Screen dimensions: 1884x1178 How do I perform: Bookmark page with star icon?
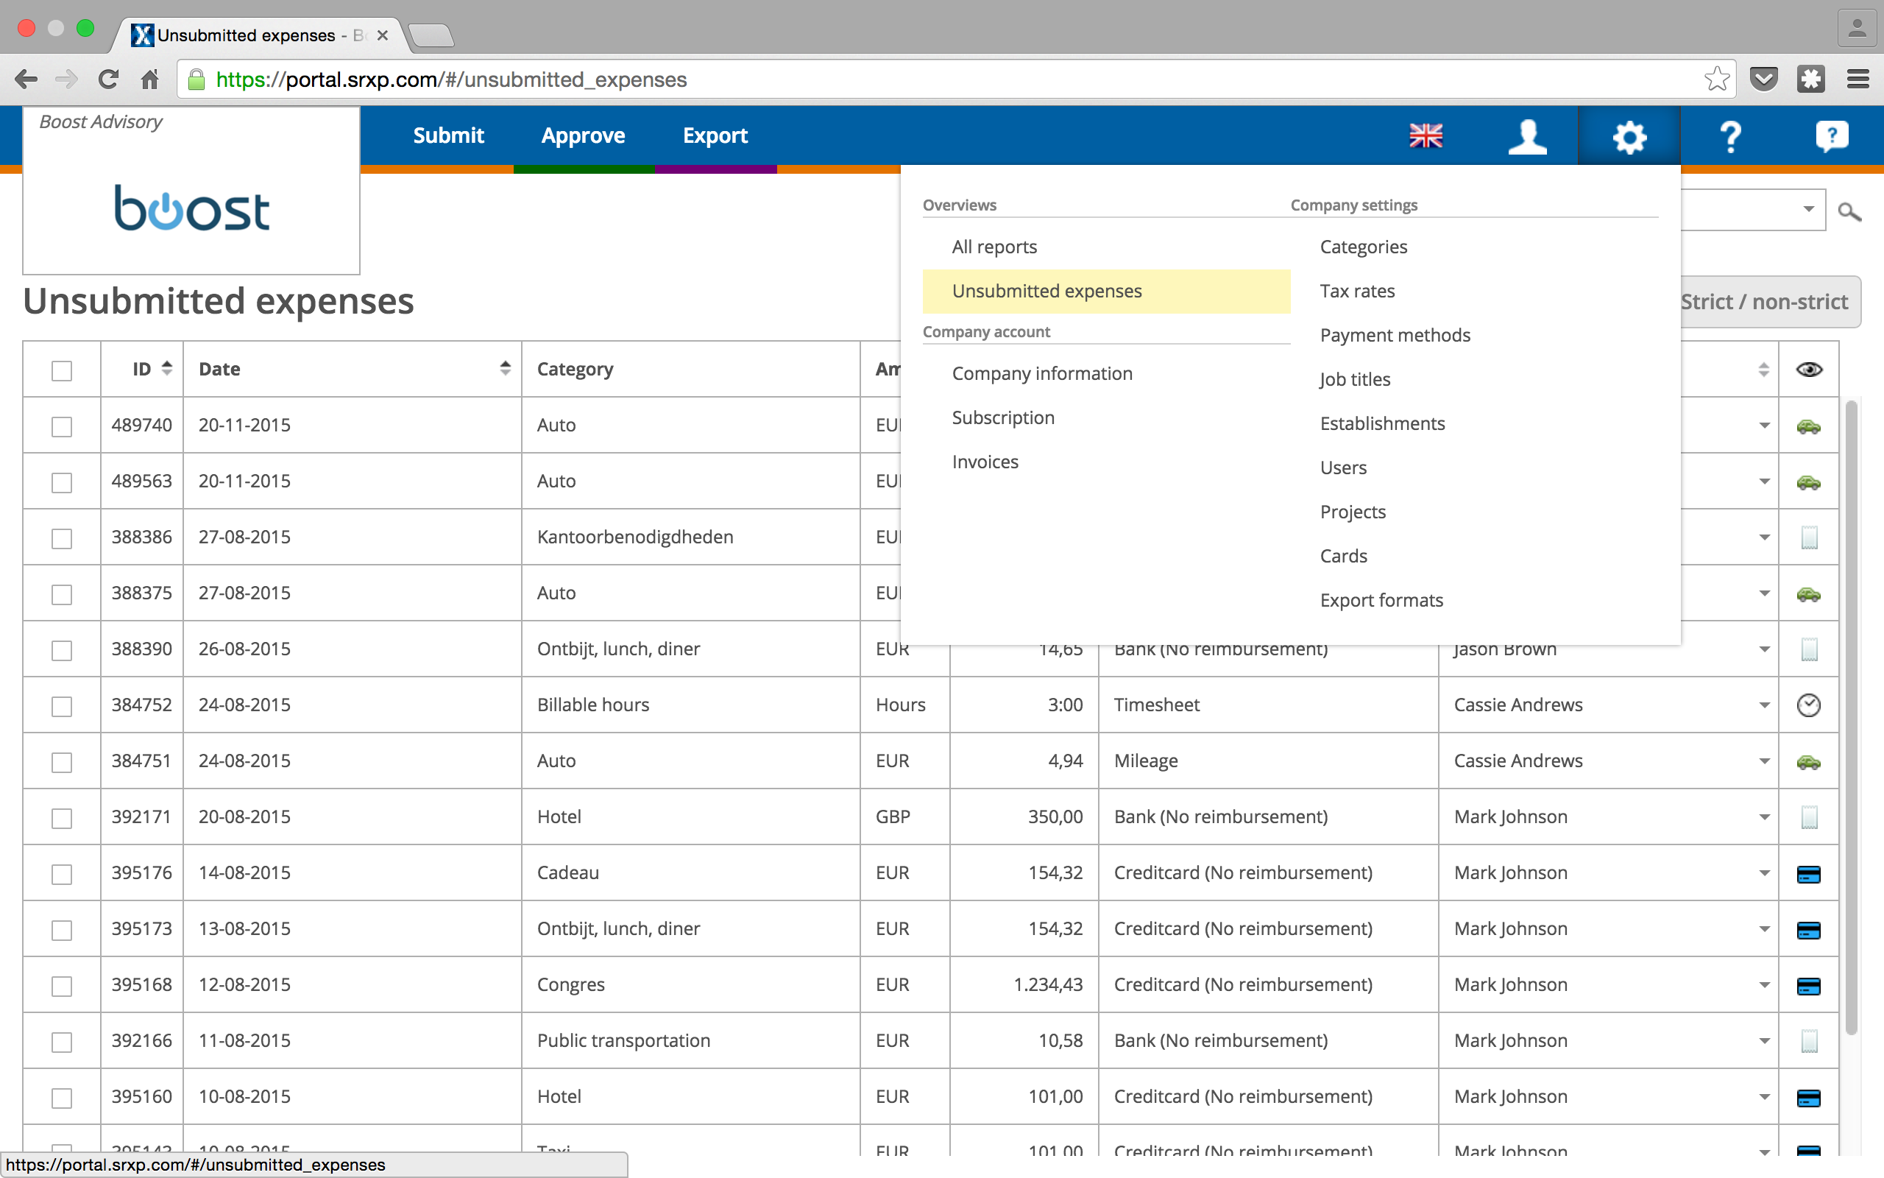coord(1717,79)
